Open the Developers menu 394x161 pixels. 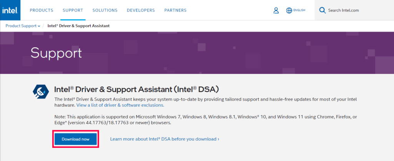click(141, 10)
